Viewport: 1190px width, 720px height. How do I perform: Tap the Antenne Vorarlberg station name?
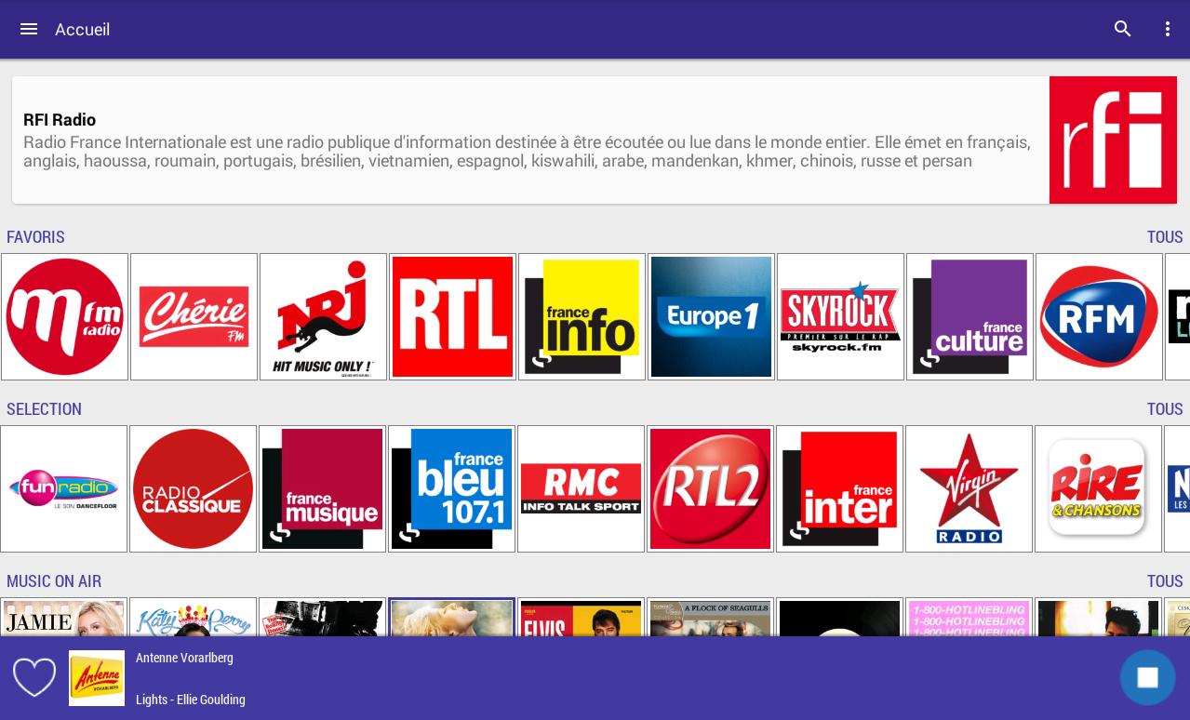(x=184, y=658)
